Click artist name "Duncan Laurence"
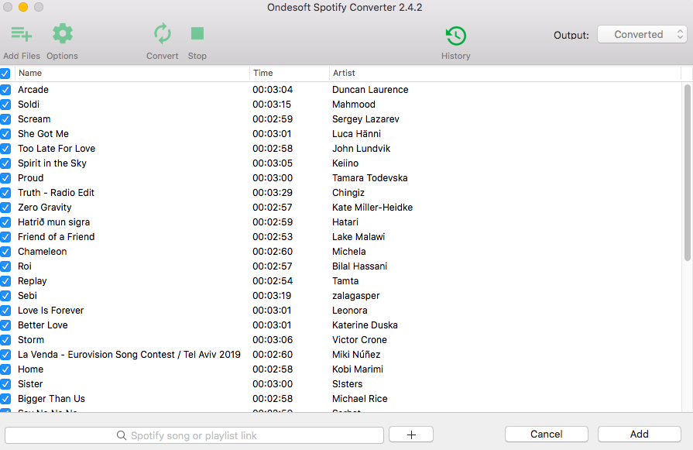 click(x=370, y=90)
